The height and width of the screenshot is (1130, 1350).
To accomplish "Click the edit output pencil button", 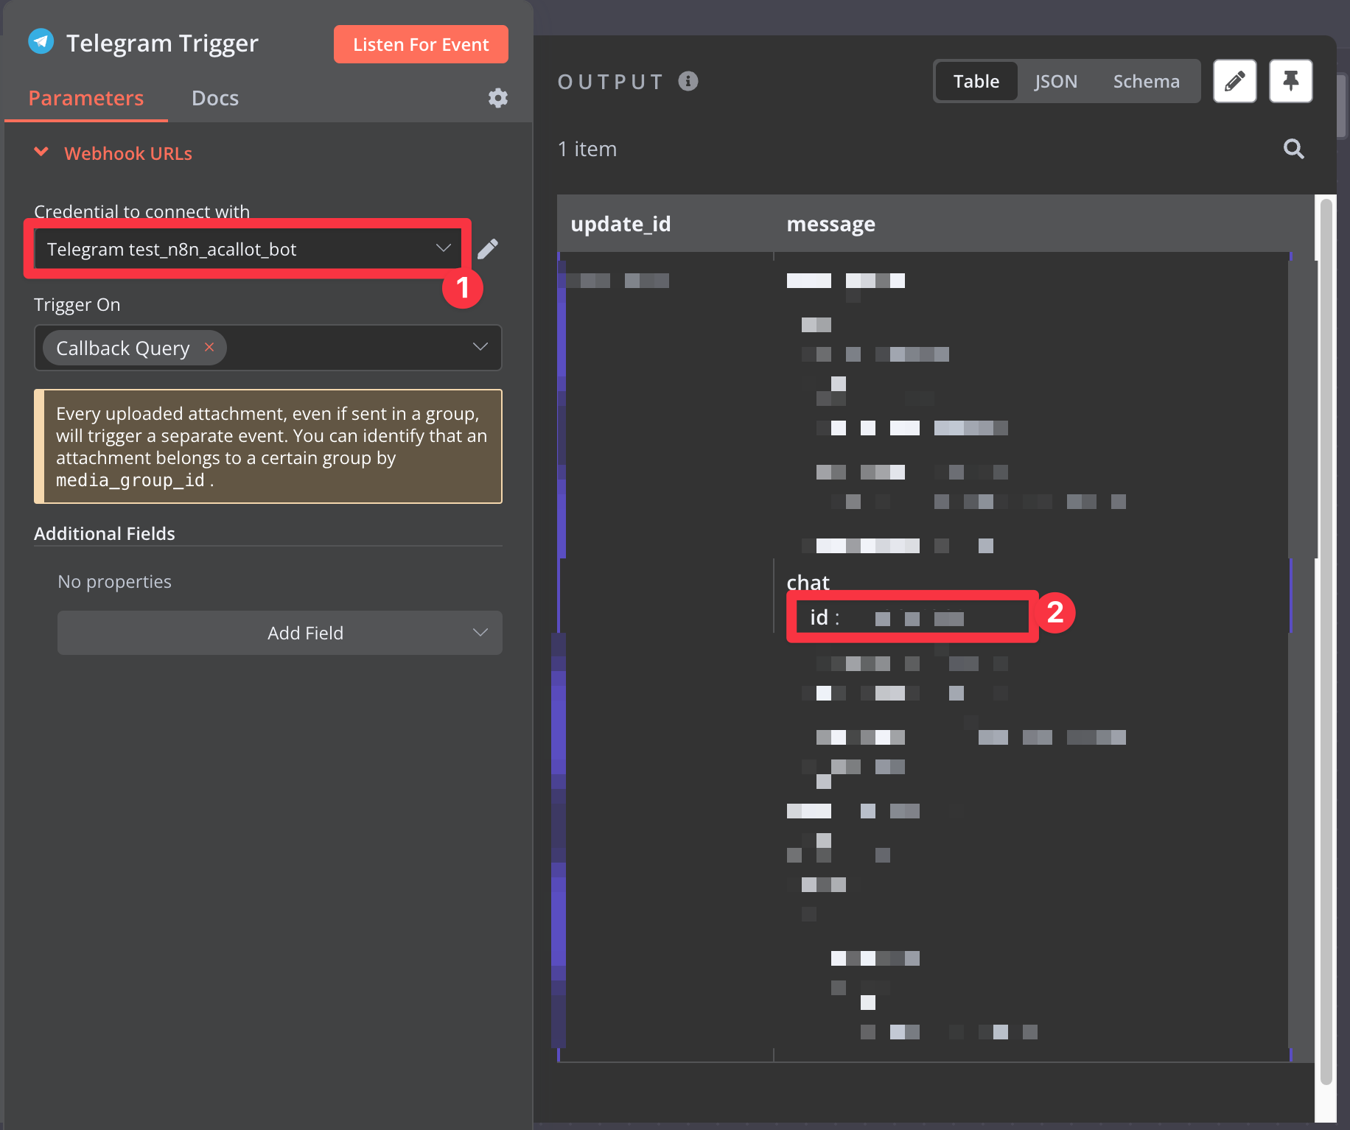I will click(x=1234, y=81).
